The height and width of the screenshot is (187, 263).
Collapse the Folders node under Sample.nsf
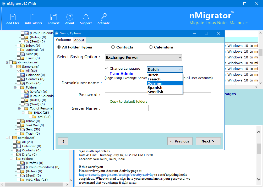point(15,87)
